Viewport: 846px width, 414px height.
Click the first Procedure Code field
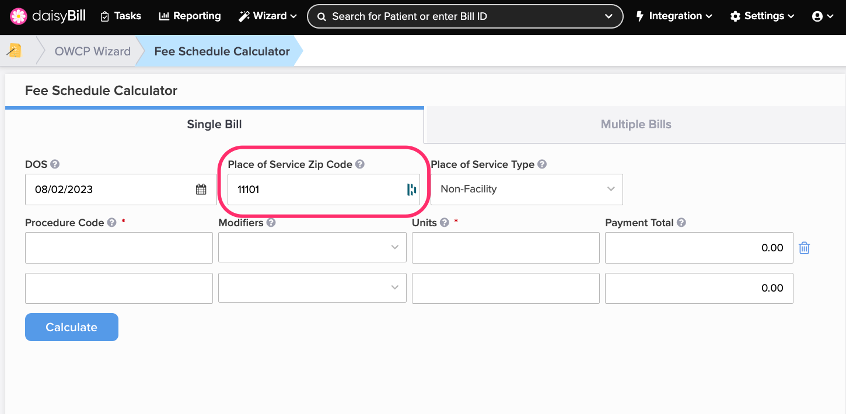(x=119, y=248)
